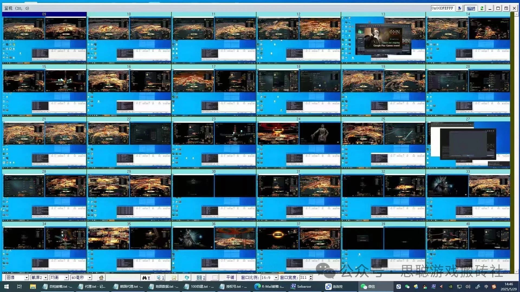Screen dimensions: 520x292
Task: Expand the 截屏2 dropdown
Action: point(45,278)
